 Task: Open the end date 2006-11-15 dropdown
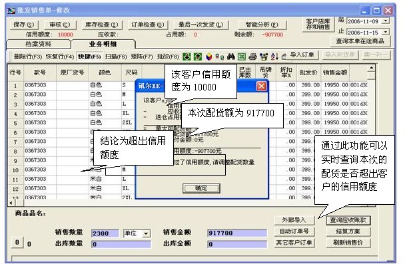[x=386, y=32]
